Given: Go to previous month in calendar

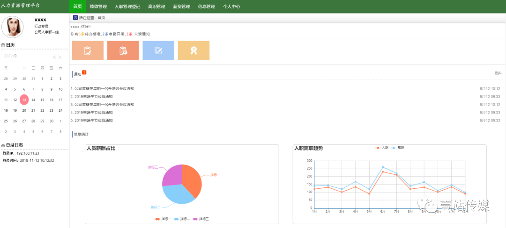Looking at the screenshot, I should [54, 57].
